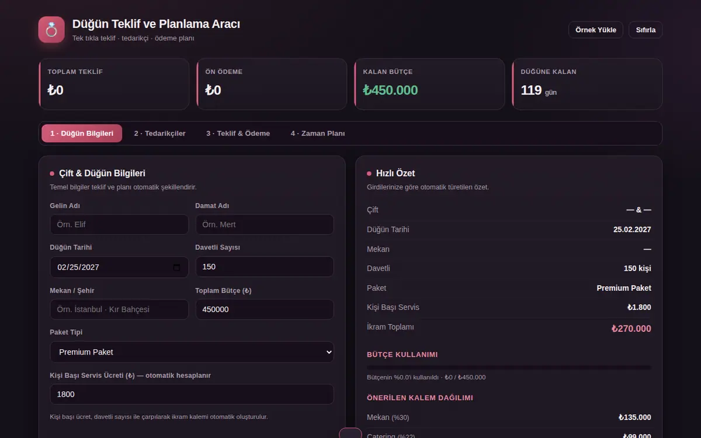Open the Paket Tipi dropdown

[192, 352]
